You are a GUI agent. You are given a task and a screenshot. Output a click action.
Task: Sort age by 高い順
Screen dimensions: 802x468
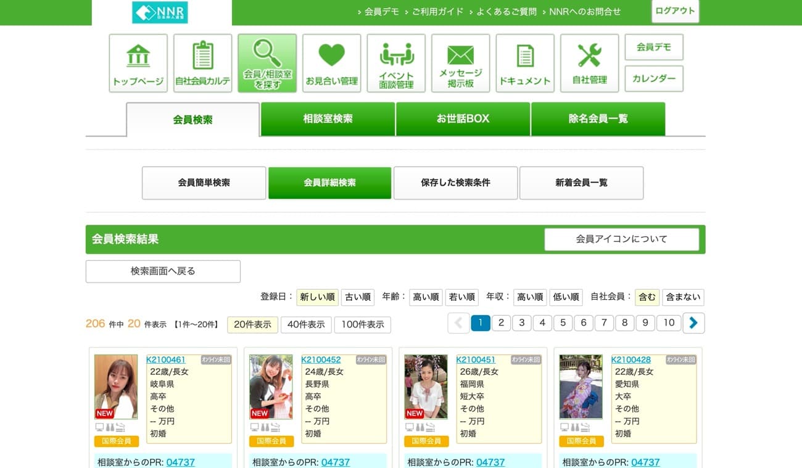[426, 297]
